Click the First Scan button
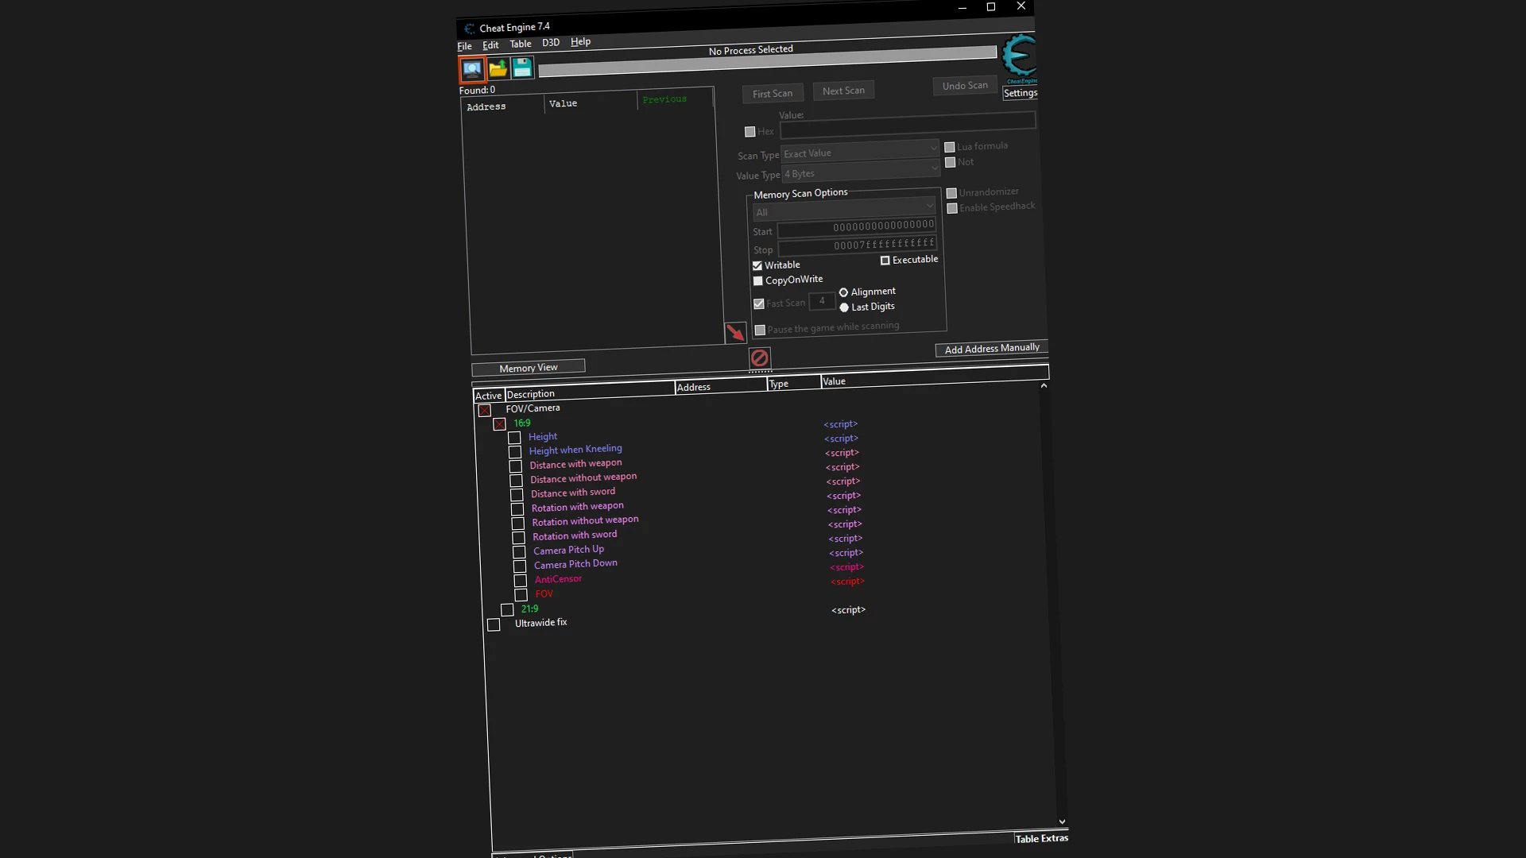Image resolution: width=1526 pixels, height=858 pixels. [773, 93]
